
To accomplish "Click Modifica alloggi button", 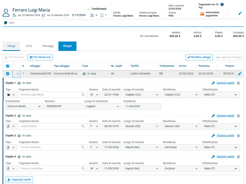I will tap(199, 57).
